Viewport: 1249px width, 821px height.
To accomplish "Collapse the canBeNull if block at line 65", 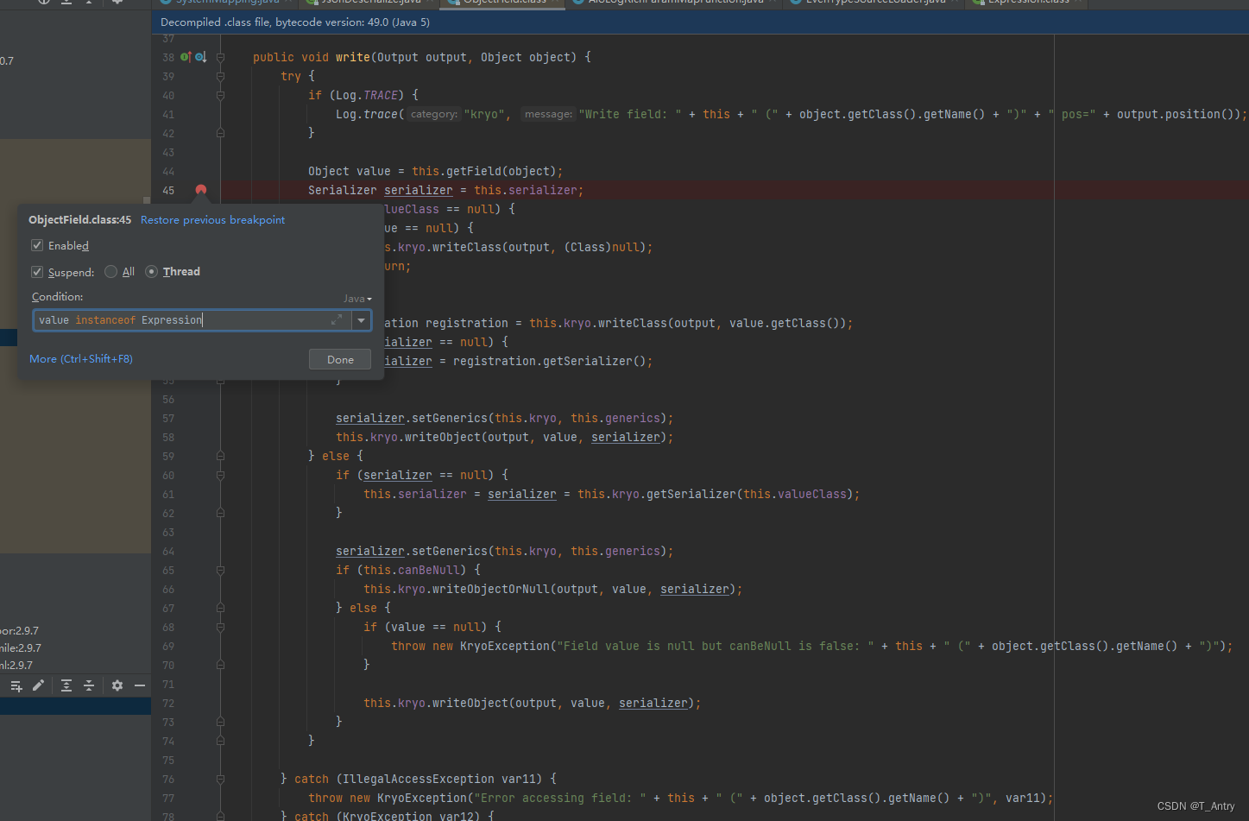I will pyautogui.click(x=220, y=570).
